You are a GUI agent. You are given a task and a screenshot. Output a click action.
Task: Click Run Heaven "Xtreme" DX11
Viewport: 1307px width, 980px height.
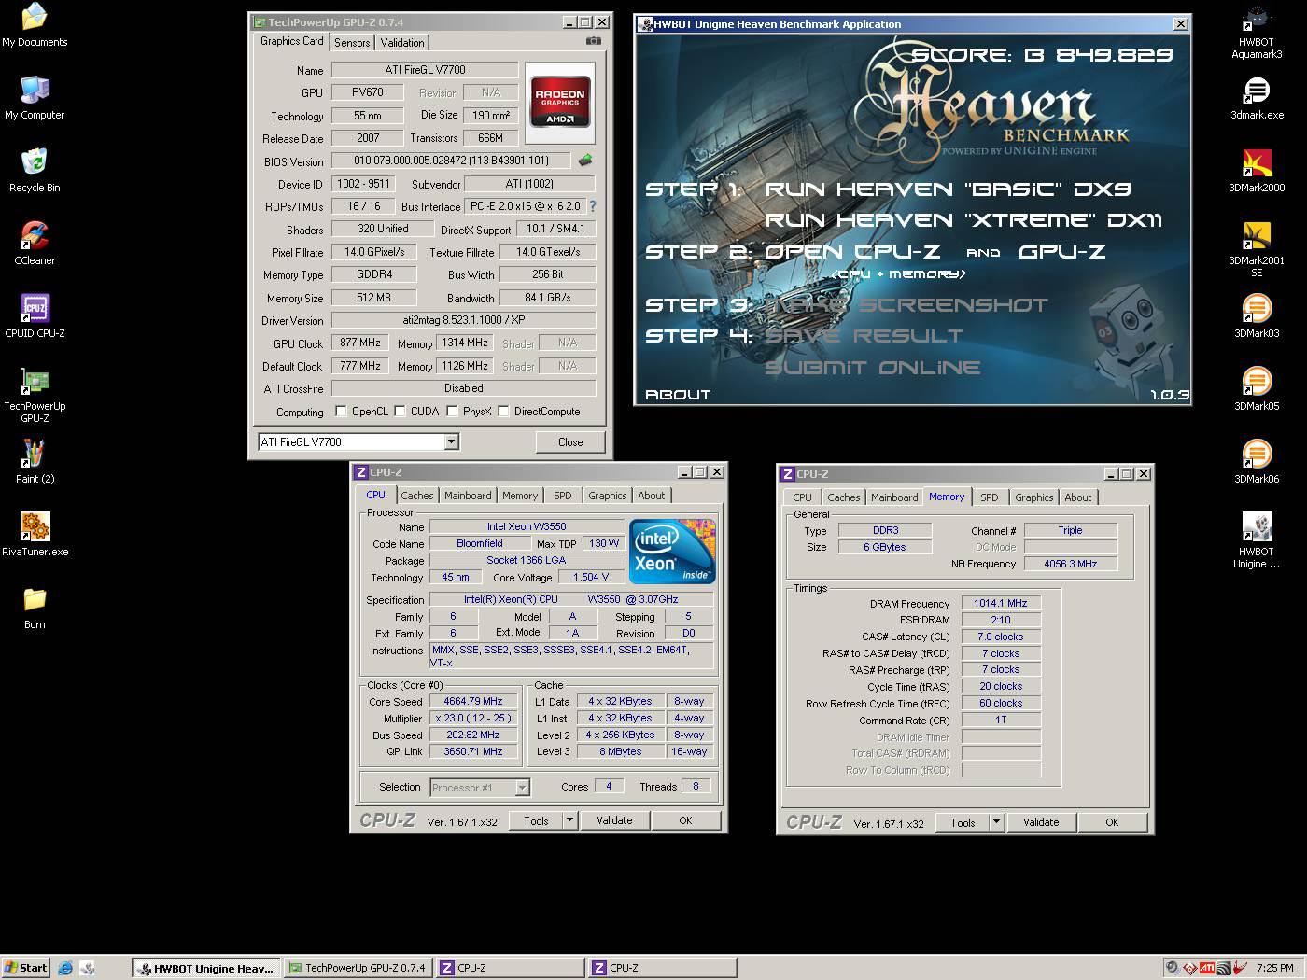tap(963, 220)
